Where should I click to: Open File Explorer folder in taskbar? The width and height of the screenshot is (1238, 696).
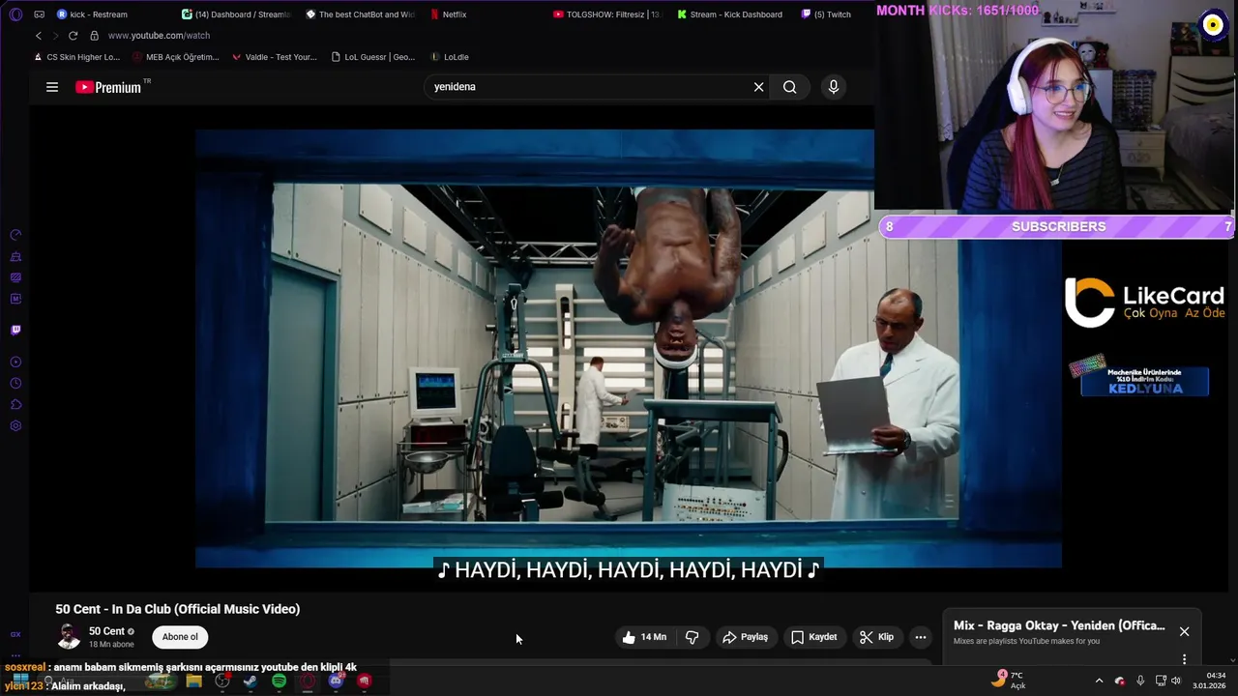(x=193, y=681)
